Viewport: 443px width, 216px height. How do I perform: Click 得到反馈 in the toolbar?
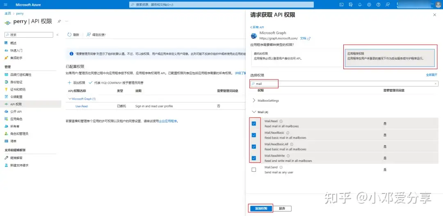click(96, 35)
